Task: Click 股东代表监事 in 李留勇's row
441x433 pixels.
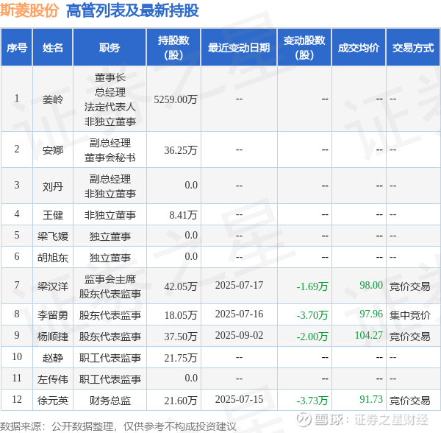Action: [110, 315]
